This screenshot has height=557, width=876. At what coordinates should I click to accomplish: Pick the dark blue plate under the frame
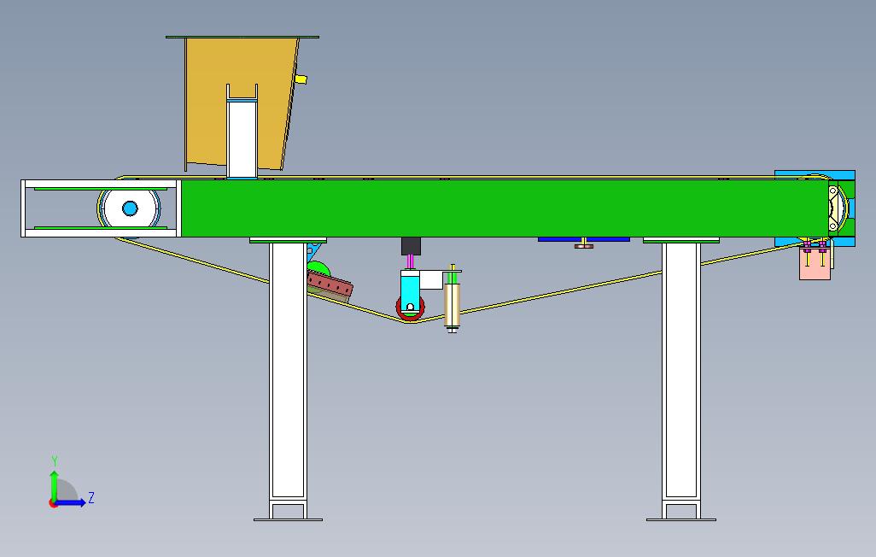[584, 239]
